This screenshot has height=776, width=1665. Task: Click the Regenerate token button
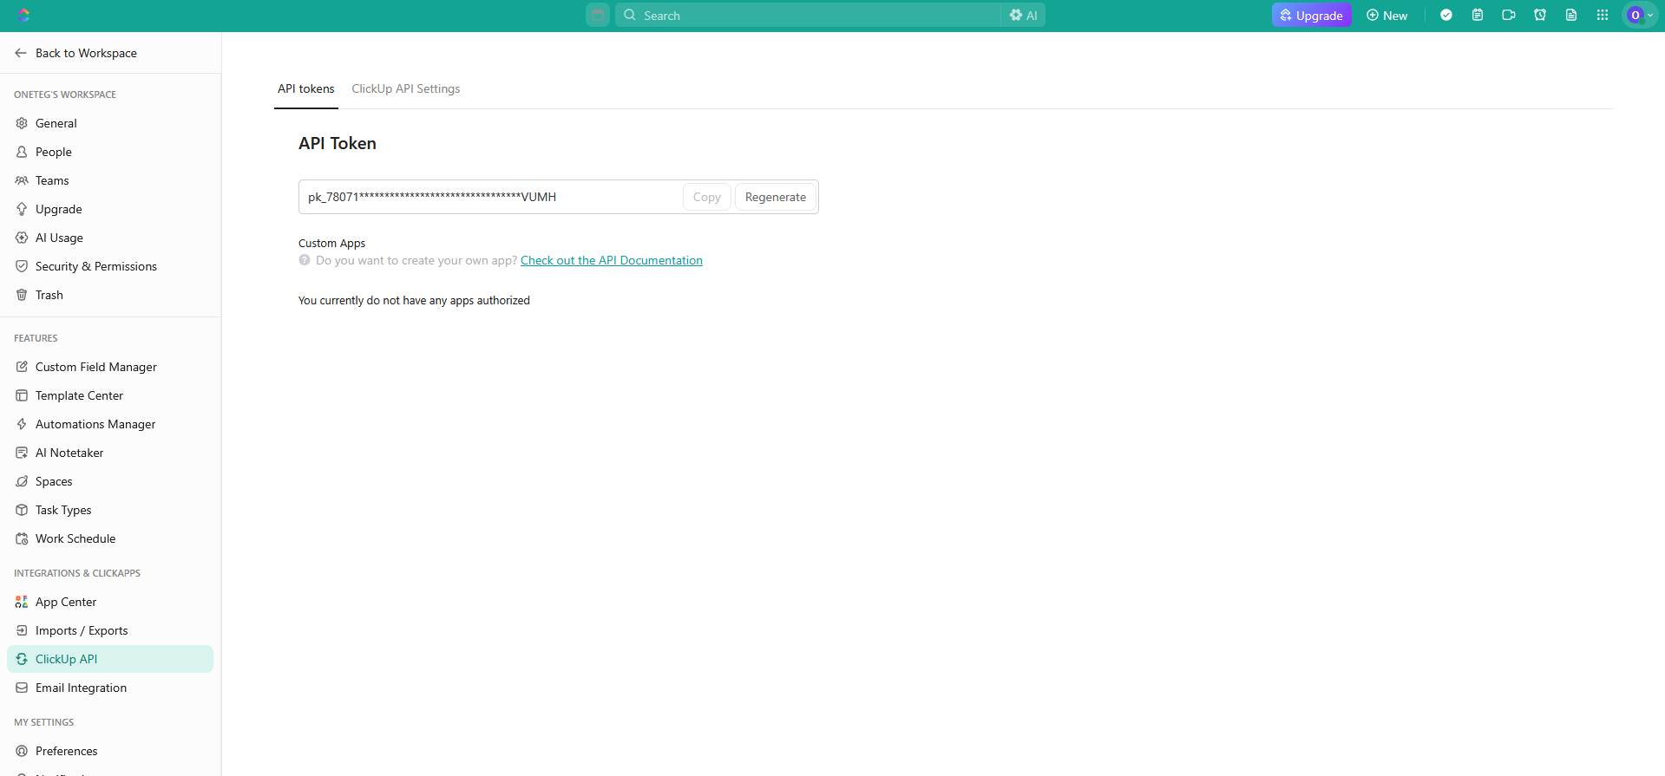tap(775, 198)
